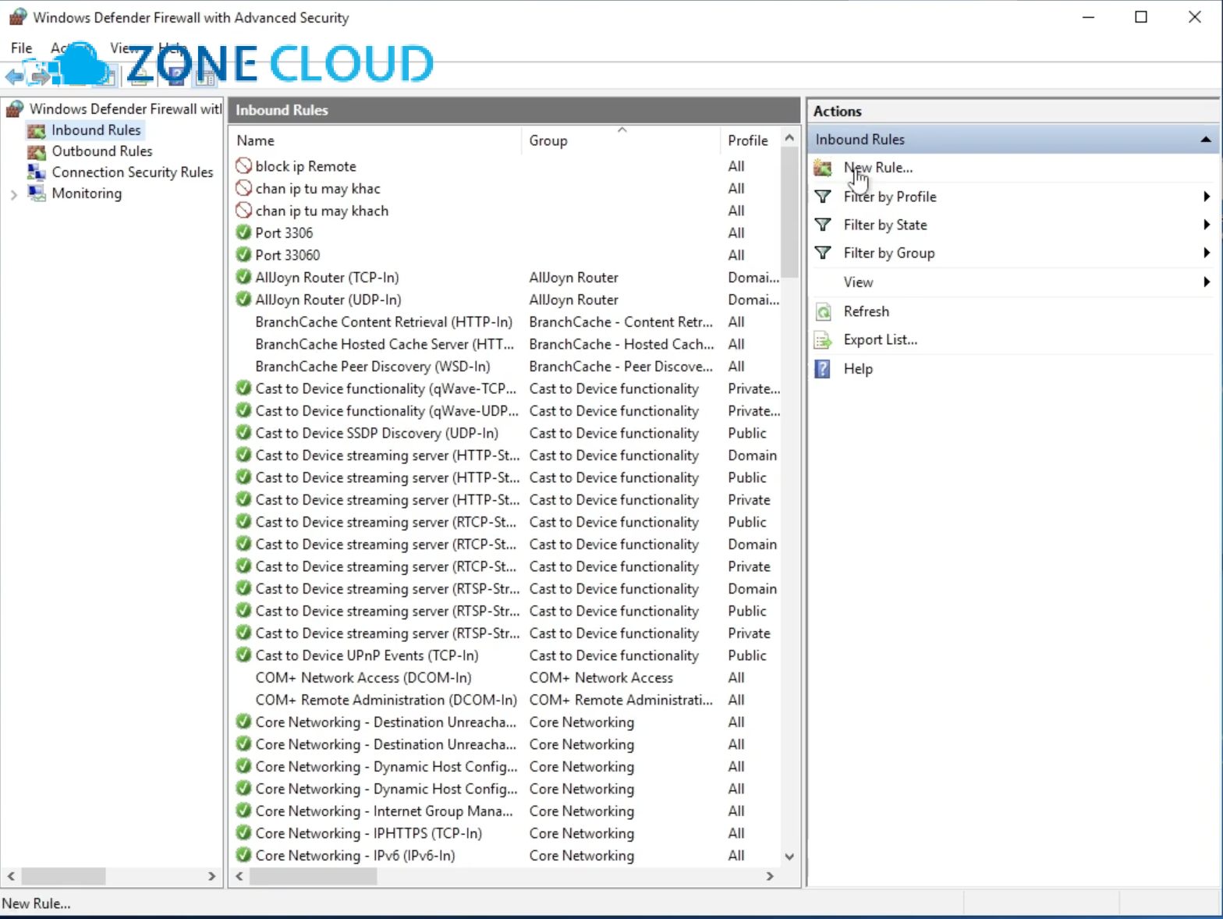This screenshot has width=1223, height=919.
Task: Click the New Rule icon in Actions
Action: click(823, 168)
